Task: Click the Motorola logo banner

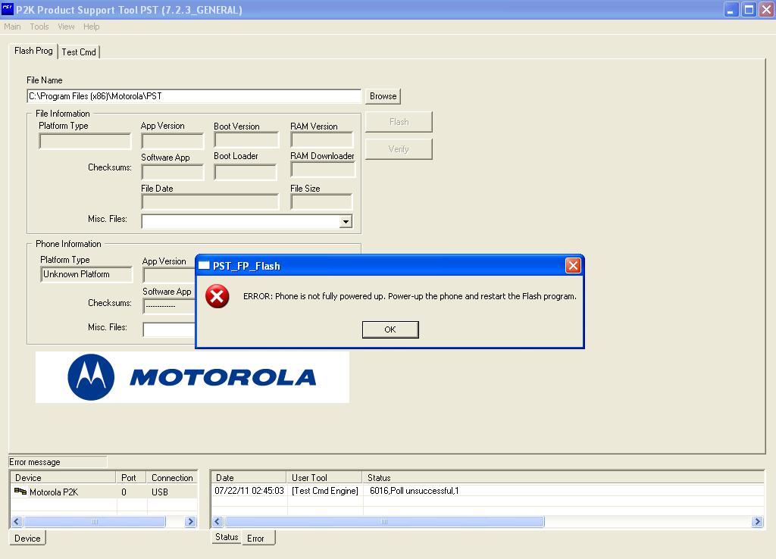Action: click(192, 377)
